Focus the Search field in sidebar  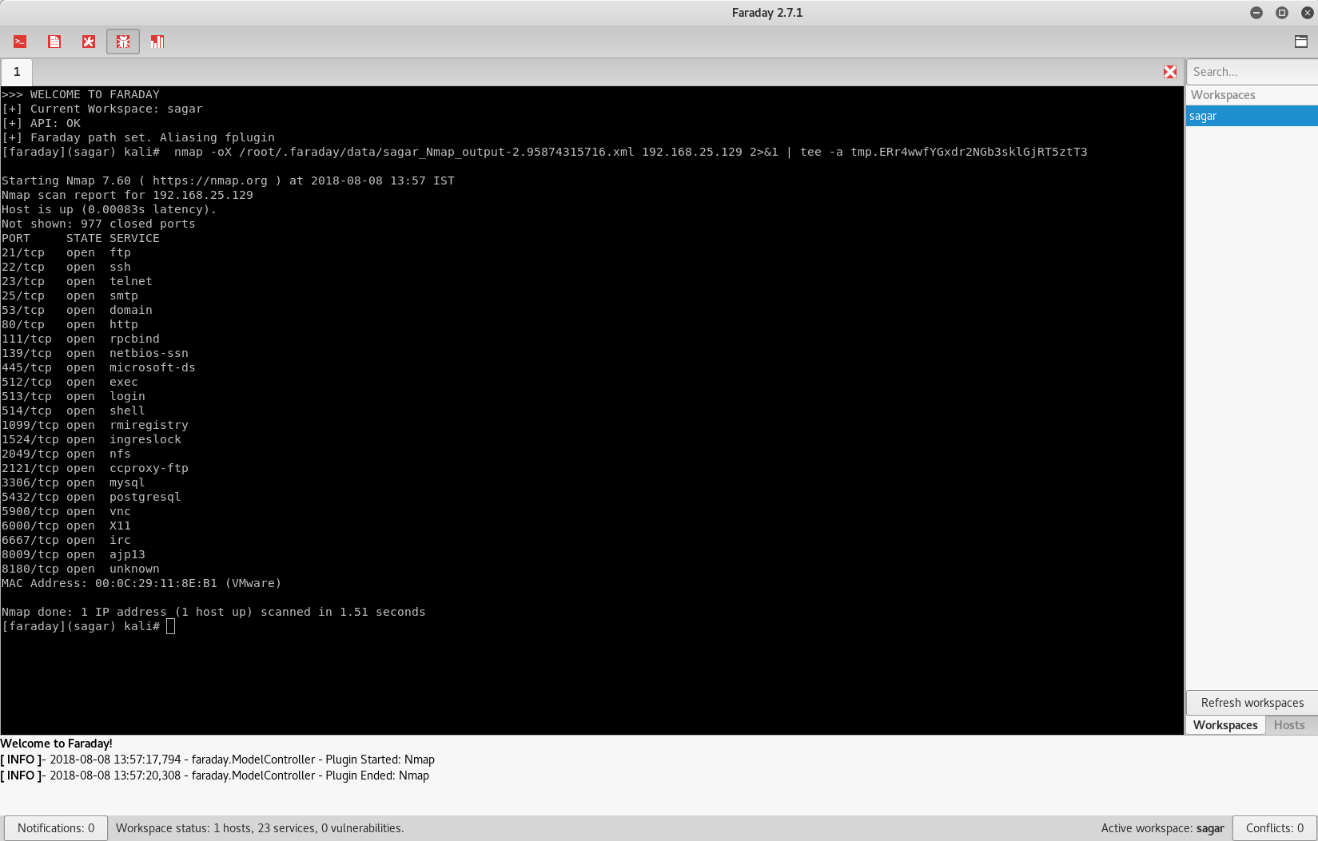click(x=1252, y=72)
